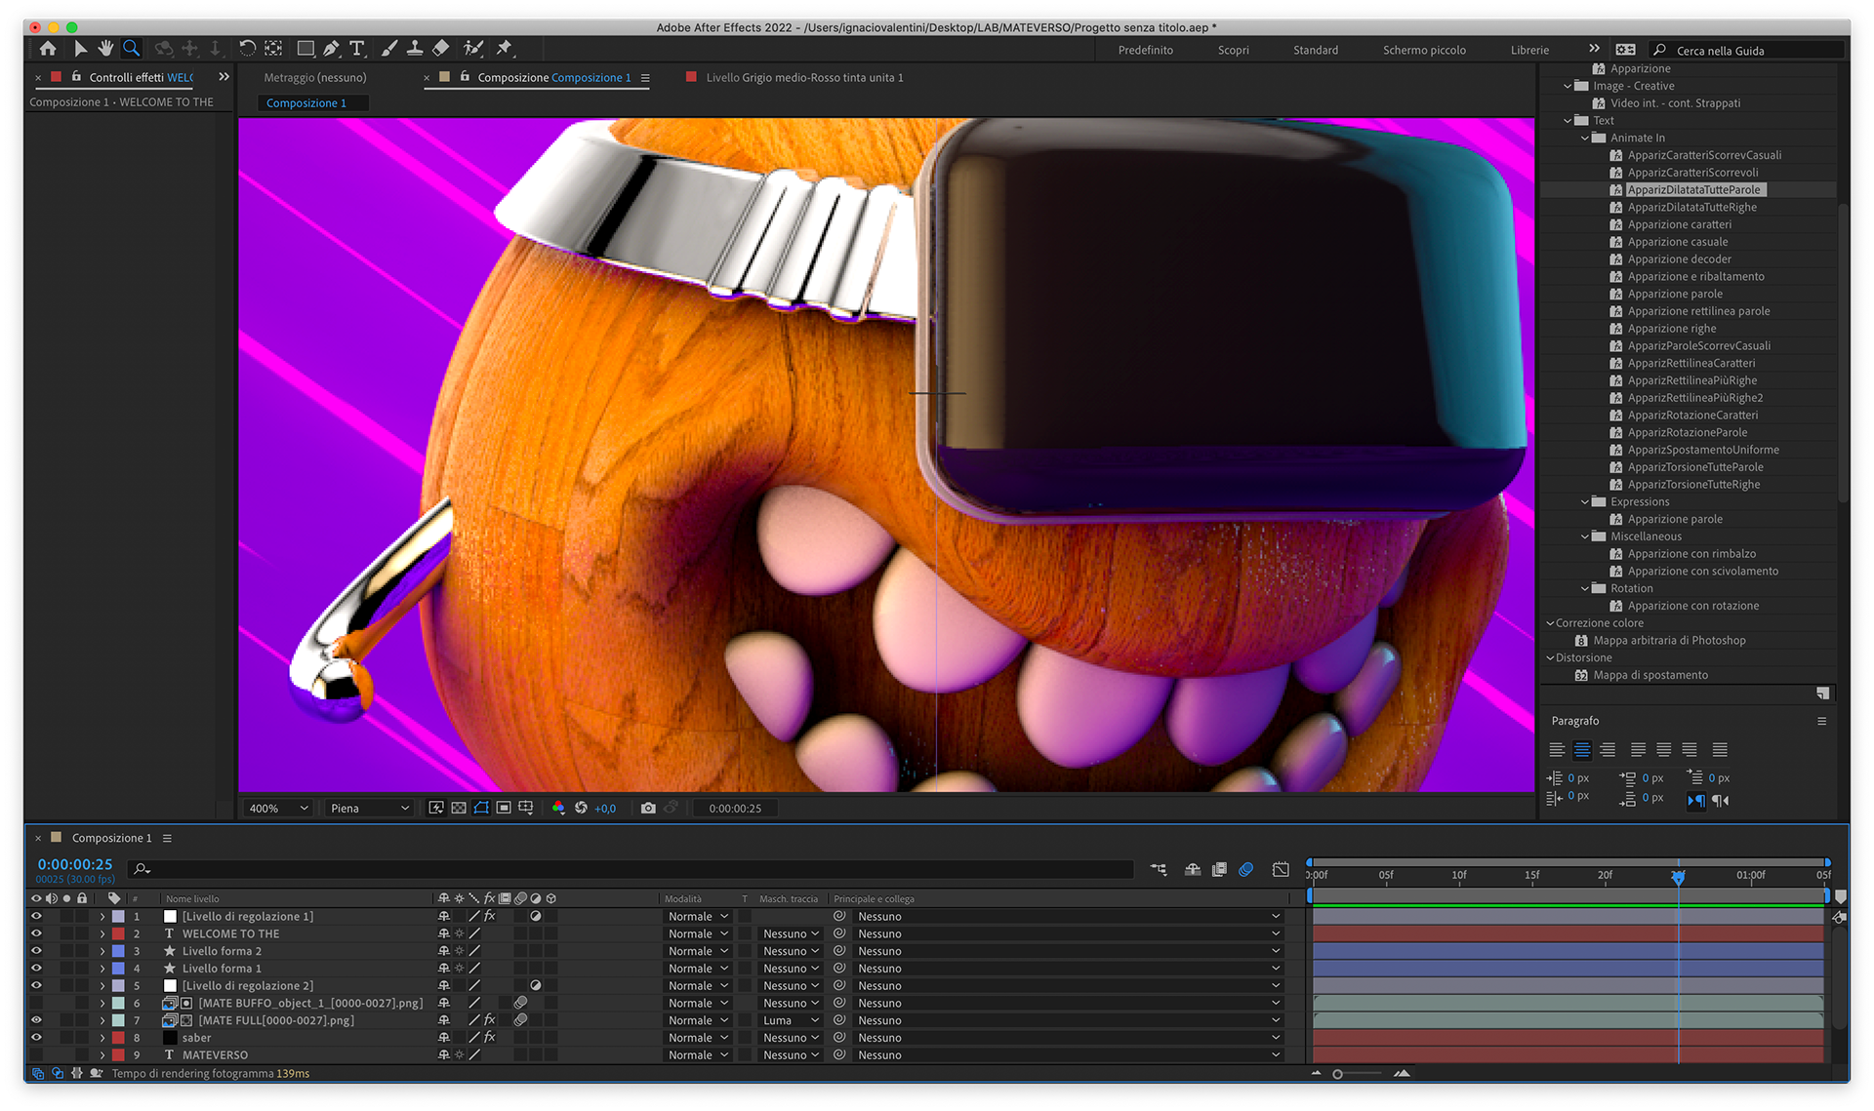Open the resolution dropdown showing Piena
This screenshot has width=1874, height=1111.
pyautogui.click(x=369, y=808)
